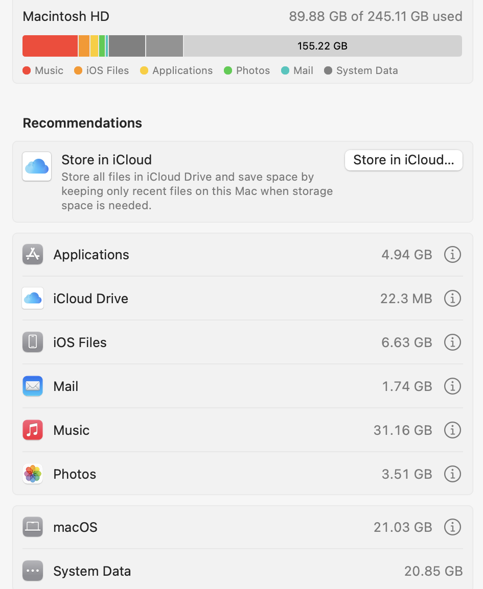The width and height of the screenshot is (483, 589).
Task: Click the iCloud Drive cloud icon
Action: pyautogui.click(x=33, y=299)
